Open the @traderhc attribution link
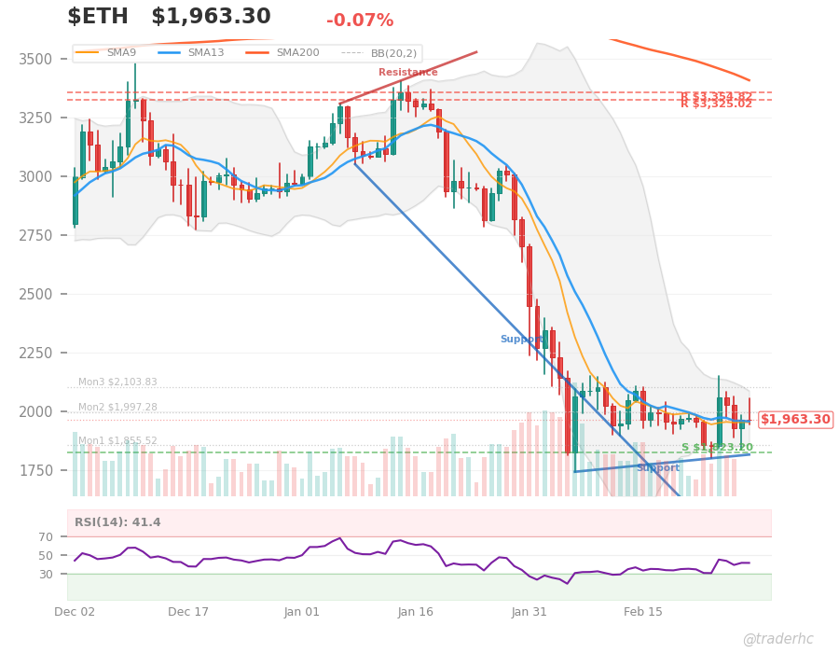The width and height of the screenshot is (839, 653). [x=777, y=638]
